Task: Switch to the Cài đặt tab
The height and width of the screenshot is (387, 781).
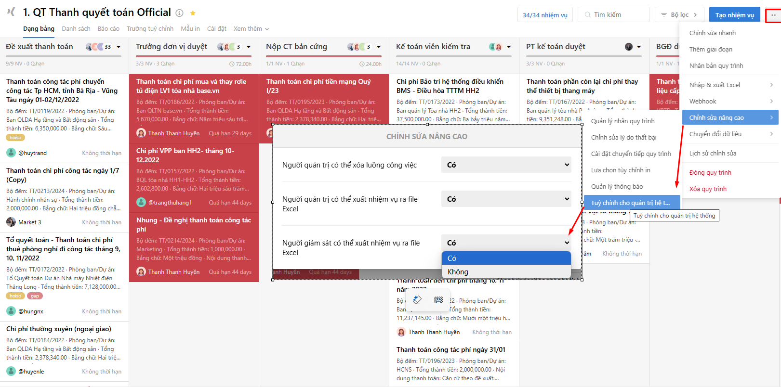Action: [x=217, y=29]
